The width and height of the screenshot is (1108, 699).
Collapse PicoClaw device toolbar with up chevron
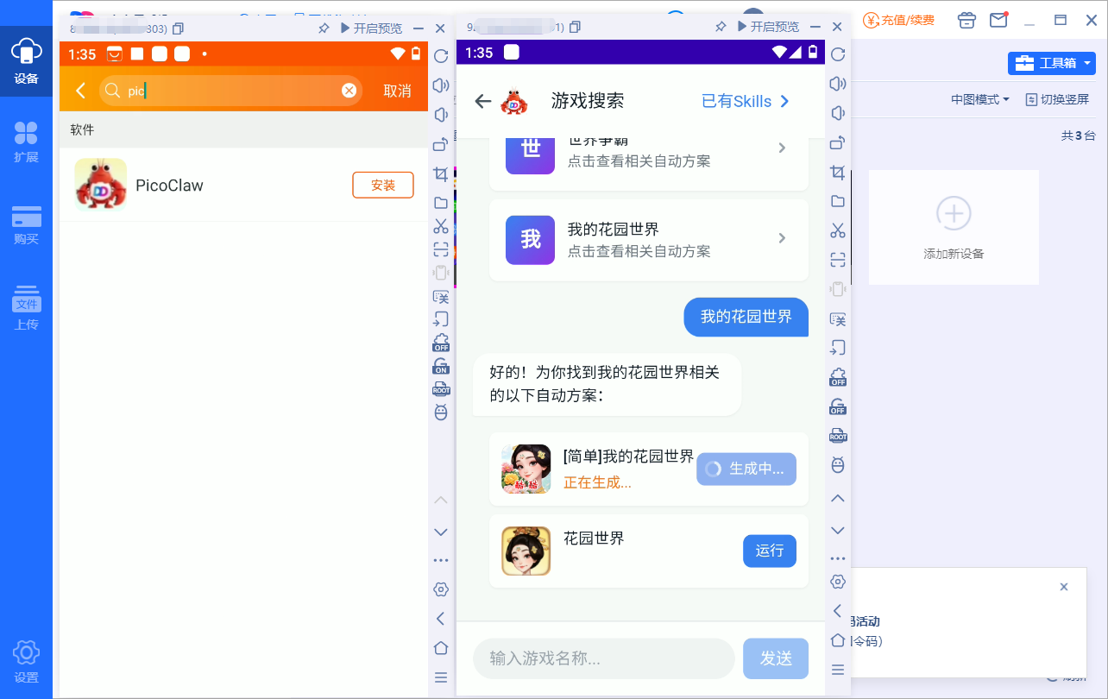[x=441, y=501]
